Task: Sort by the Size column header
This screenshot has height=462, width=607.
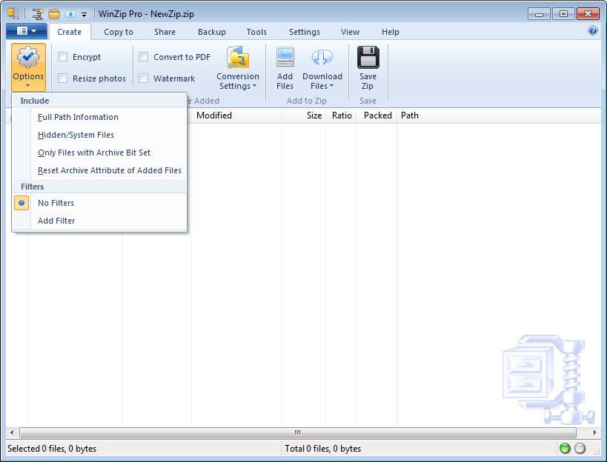Action: (304, 115)
